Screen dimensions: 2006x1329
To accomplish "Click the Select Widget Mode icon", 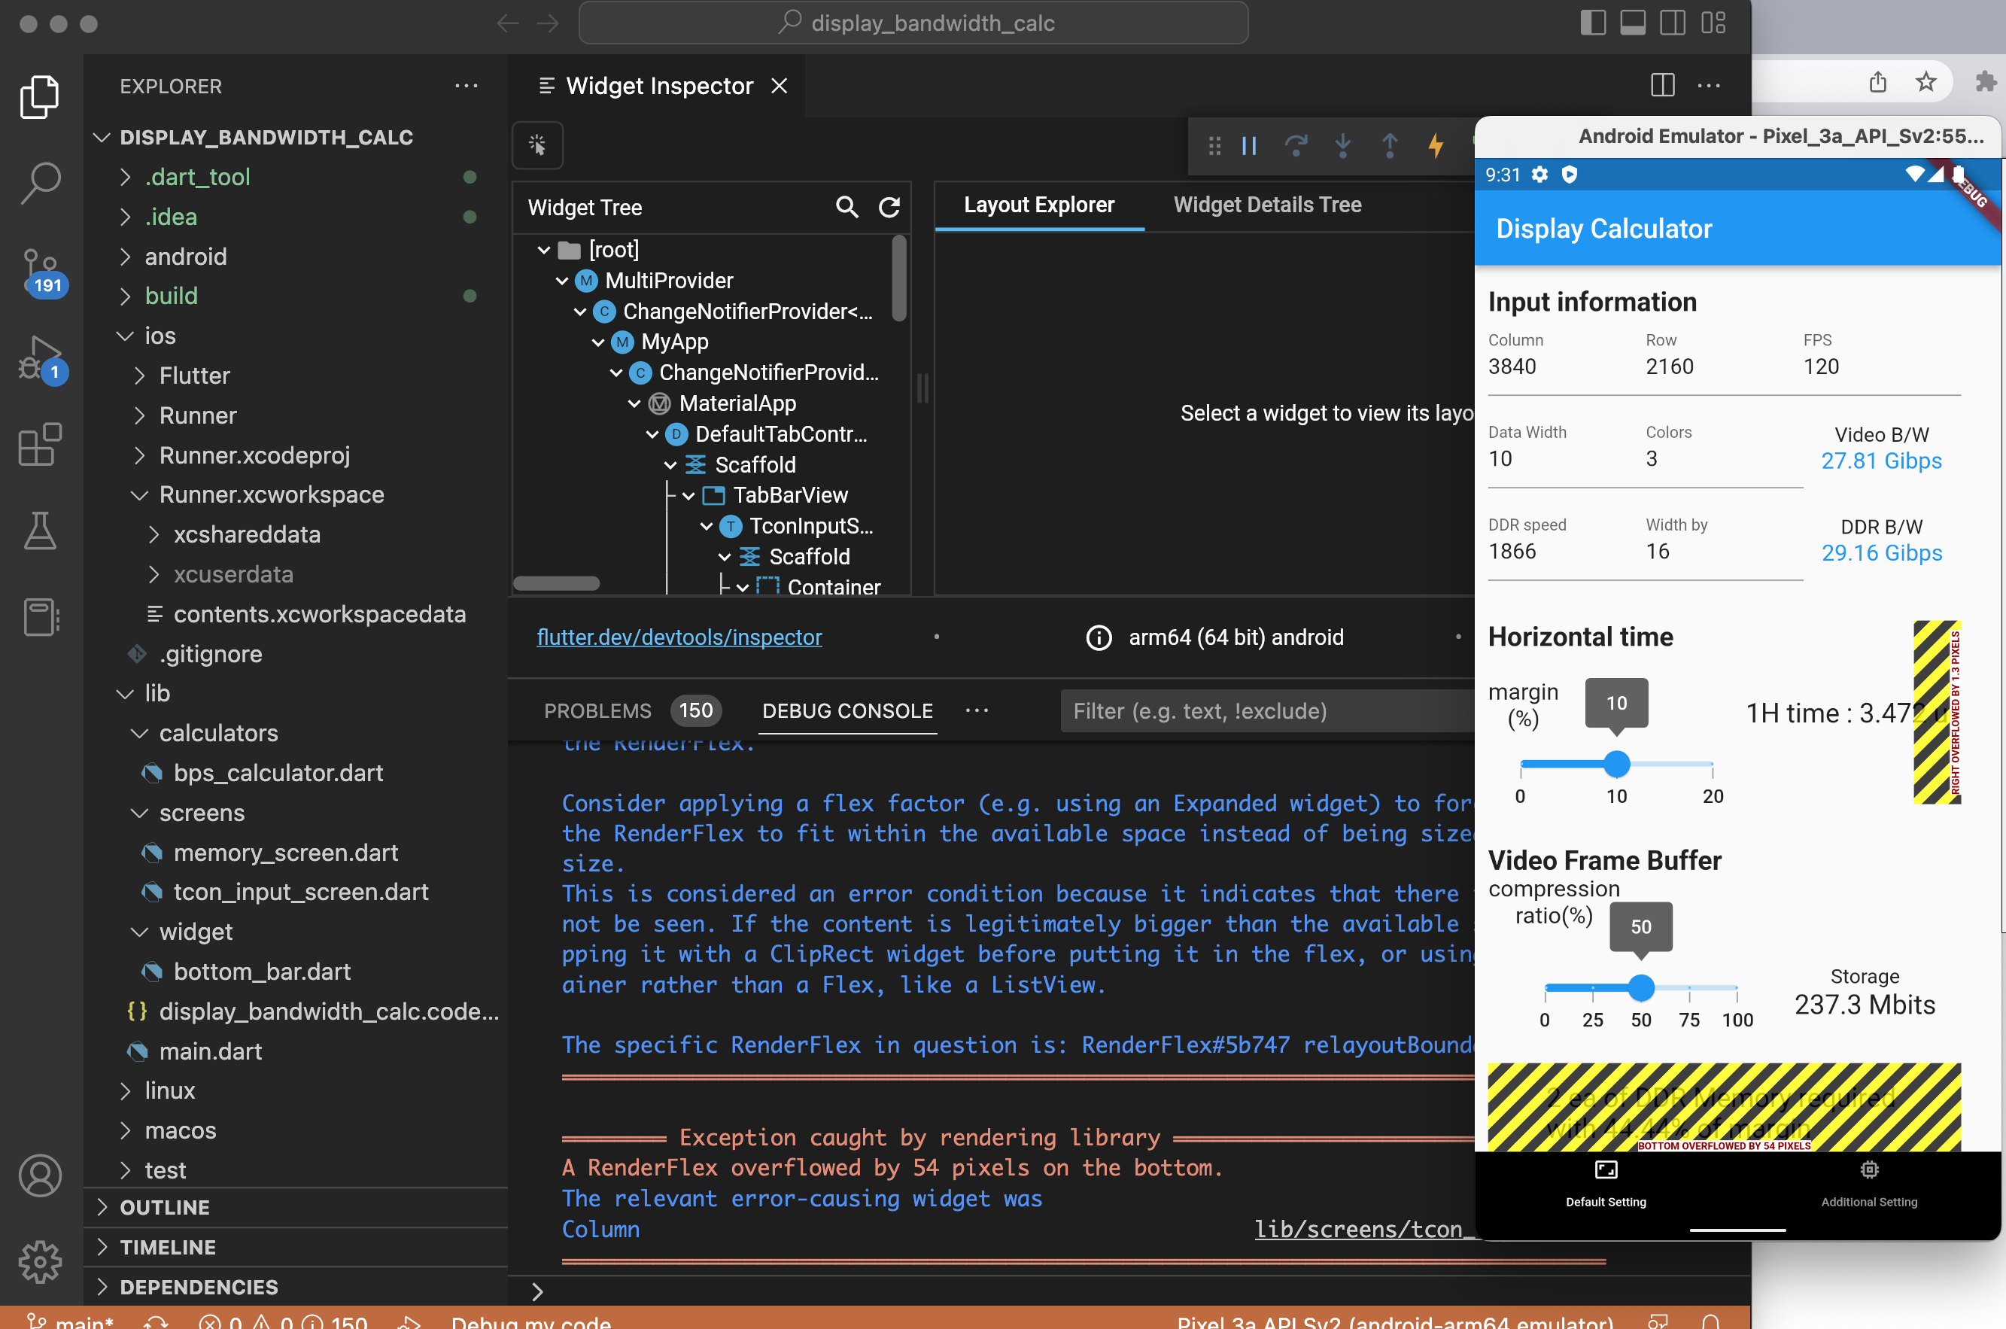I will point(537,145).
